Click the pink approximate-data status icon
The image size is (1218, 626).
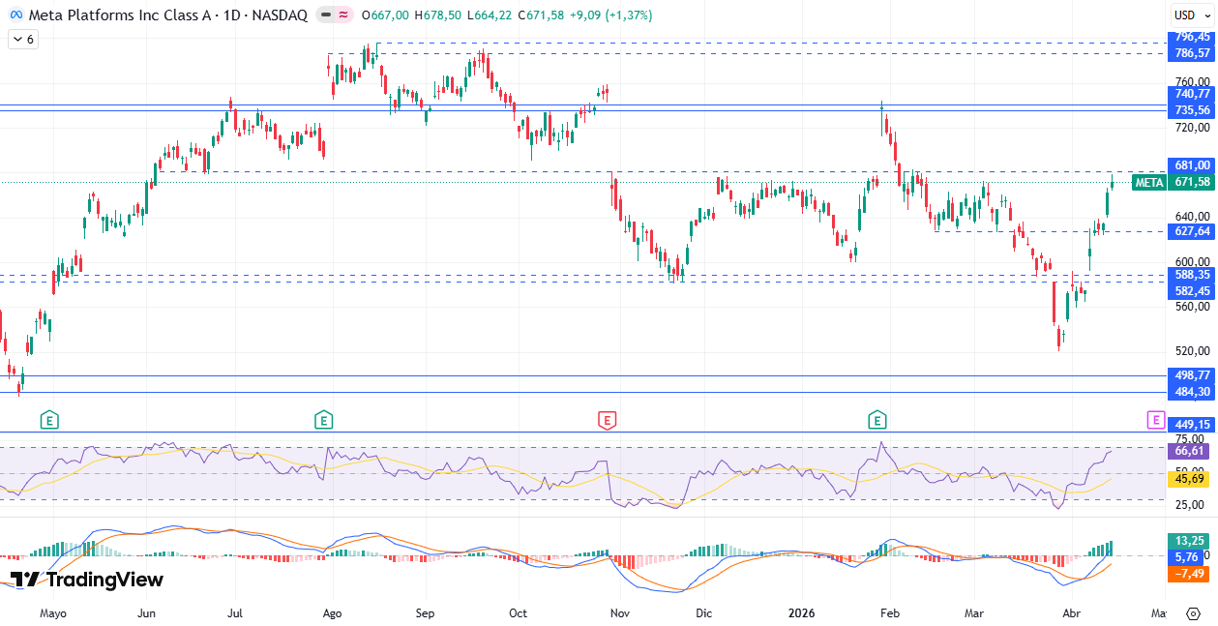tap(343, 15)
